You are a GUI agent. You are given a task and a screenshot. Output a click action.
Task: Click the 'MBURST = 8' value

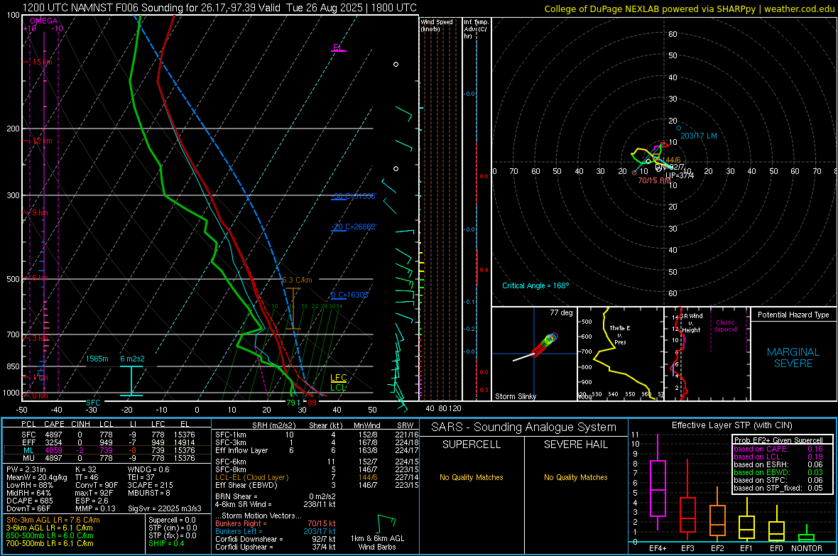pyautogui.click(x=148, y=493)
